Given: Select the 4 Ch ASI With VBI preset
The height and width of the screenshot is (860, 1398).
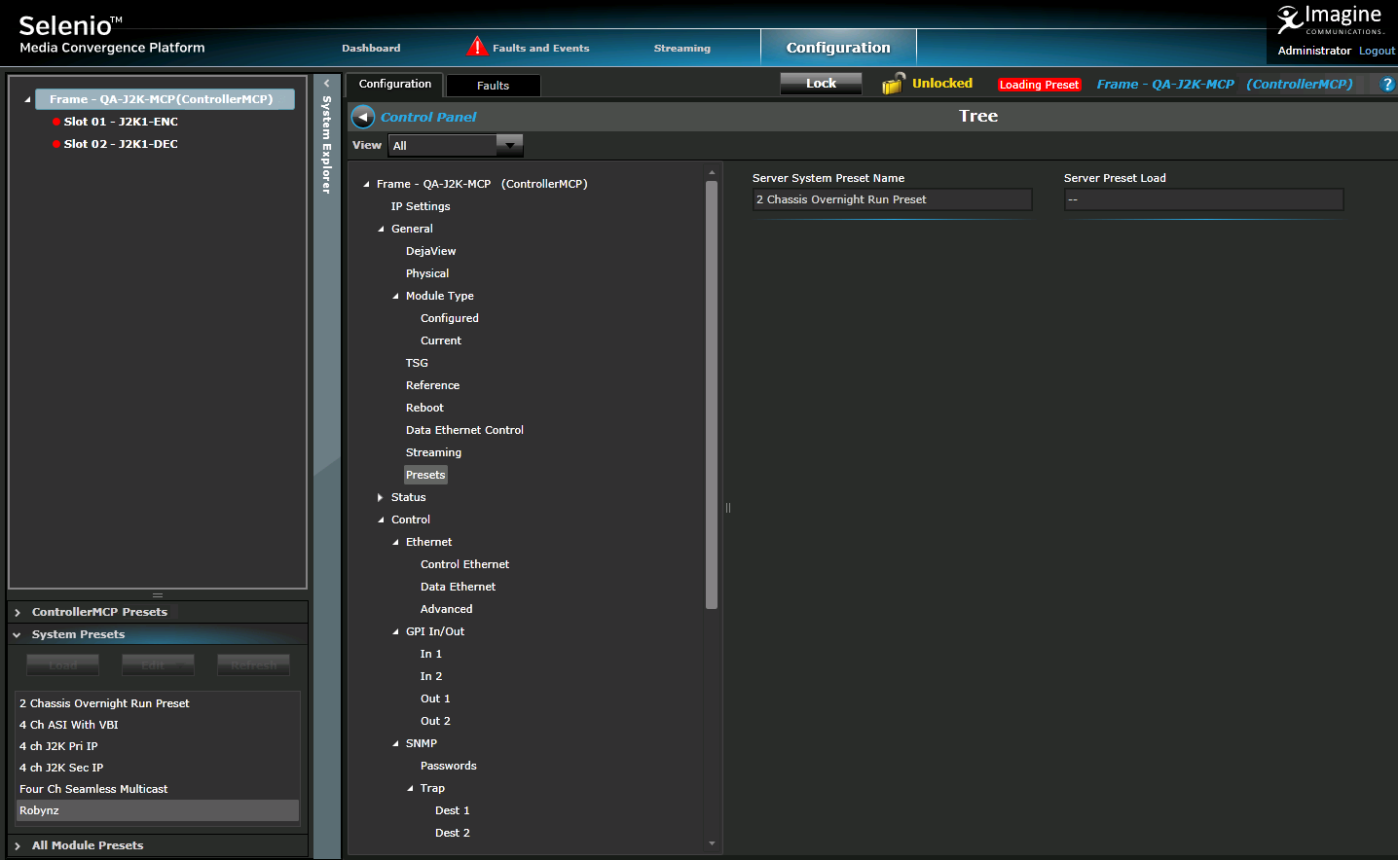Looking at the screenshot, I should (x=158, y=725).
